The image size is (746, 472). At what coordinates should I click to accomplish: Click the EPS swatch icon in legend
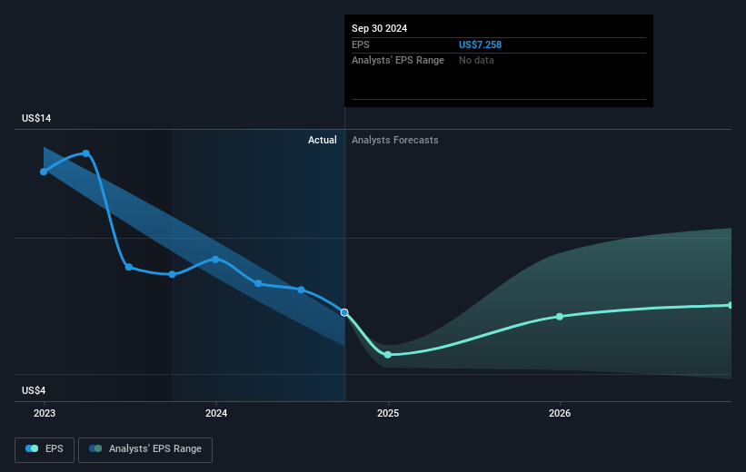(x=32, y=448)
